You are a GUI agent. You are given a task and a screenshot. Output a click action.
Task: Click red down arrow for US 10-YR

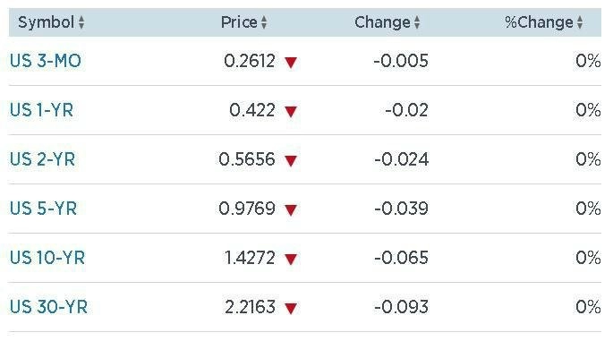291,259
